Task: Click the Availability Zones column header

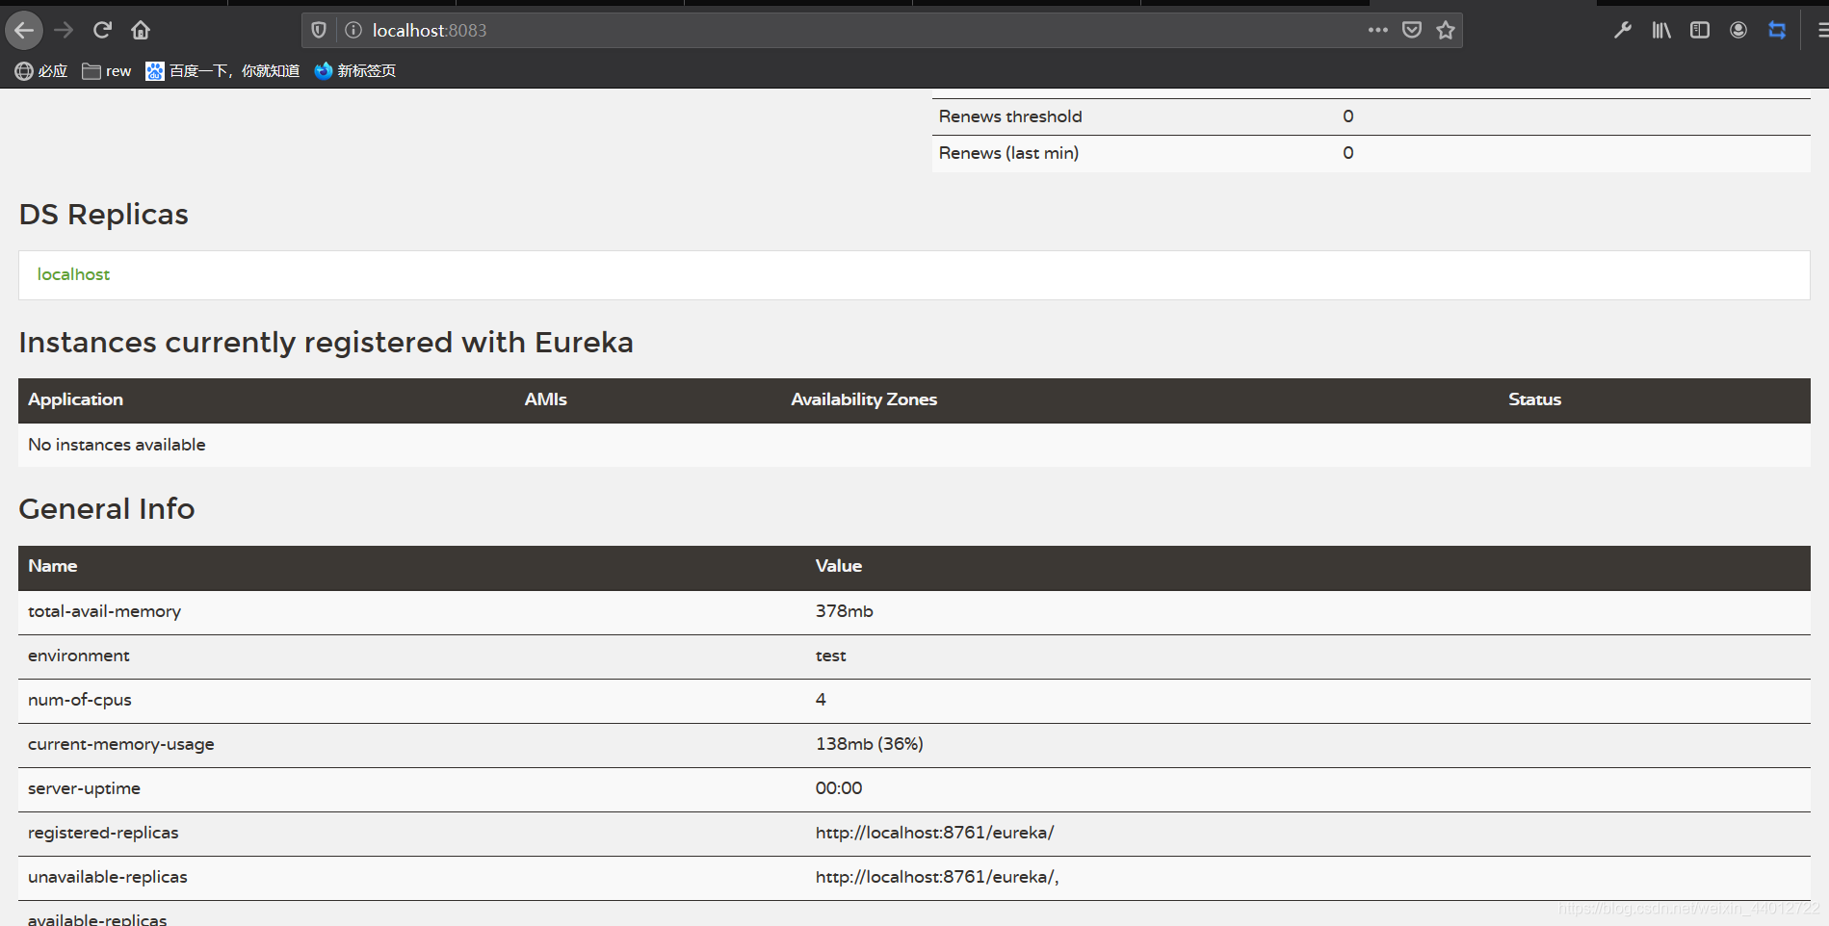Action: pos(864,399)
